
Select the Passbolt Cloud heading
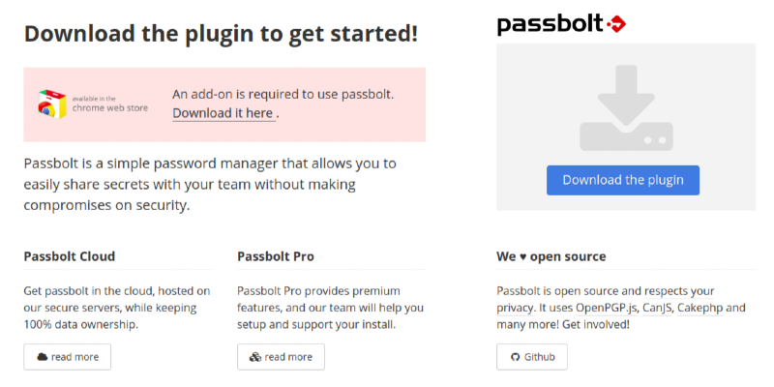pyautogui.click(x=70, y=256)
